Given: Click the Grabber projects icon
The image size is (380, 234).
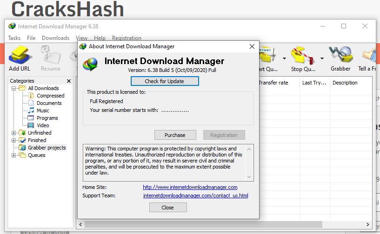Looking at the screenshot, I should coord(22,148).
